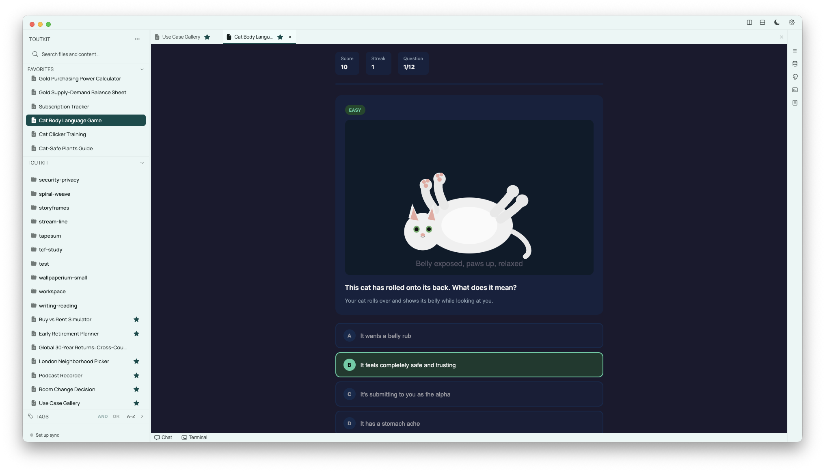Open the terminal icon in right rail

point(795,90)
